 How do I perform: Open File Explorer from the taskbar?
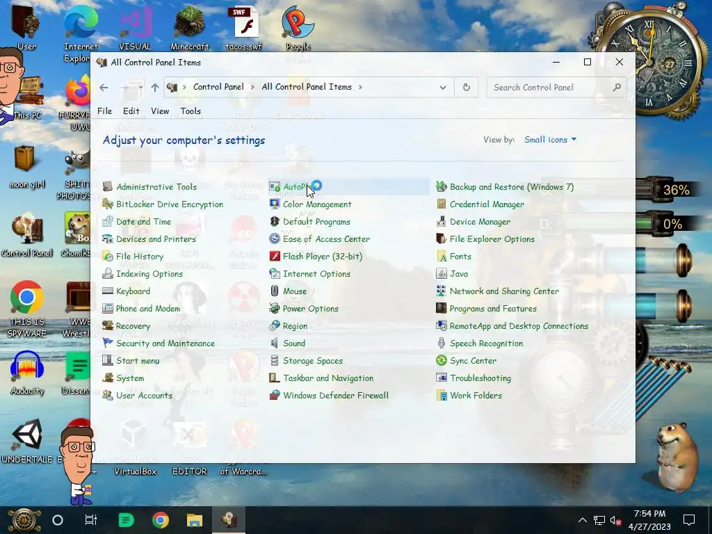195,520
